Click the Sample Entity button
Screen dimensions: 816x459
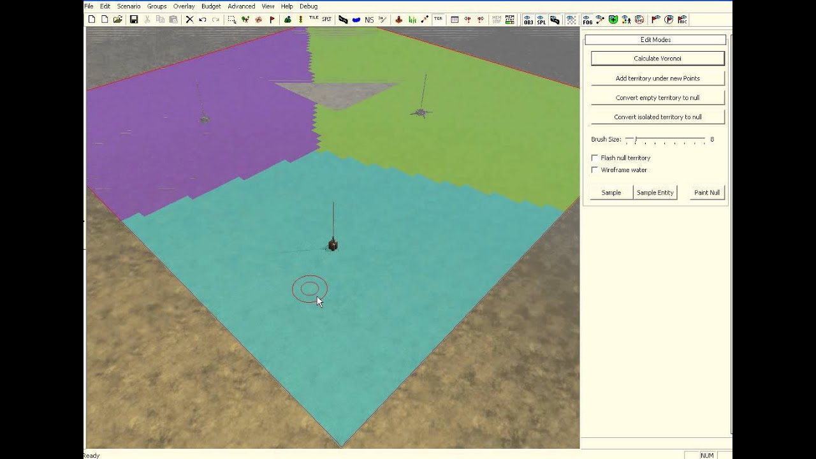(655, 193)
